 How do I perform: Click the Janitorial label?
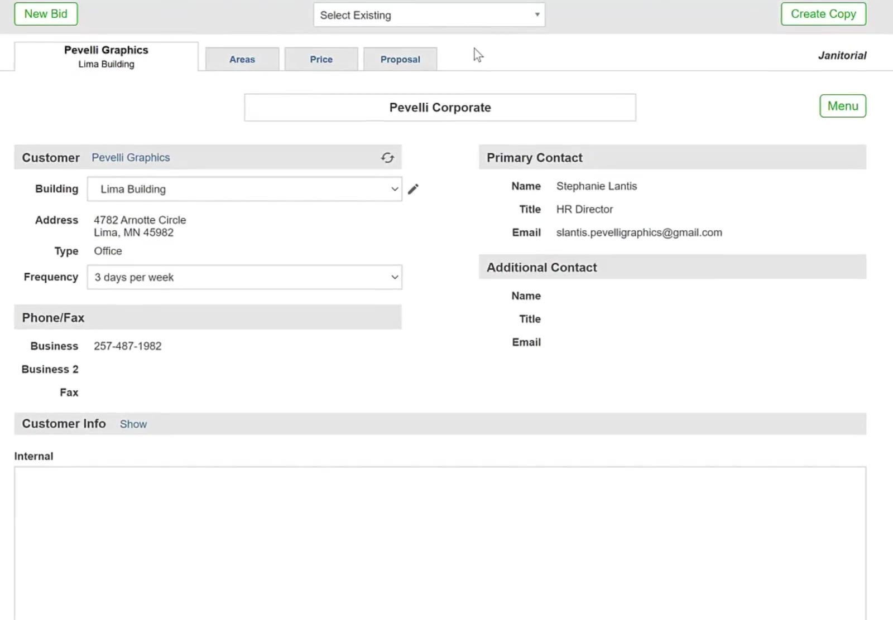click(842, 55)
